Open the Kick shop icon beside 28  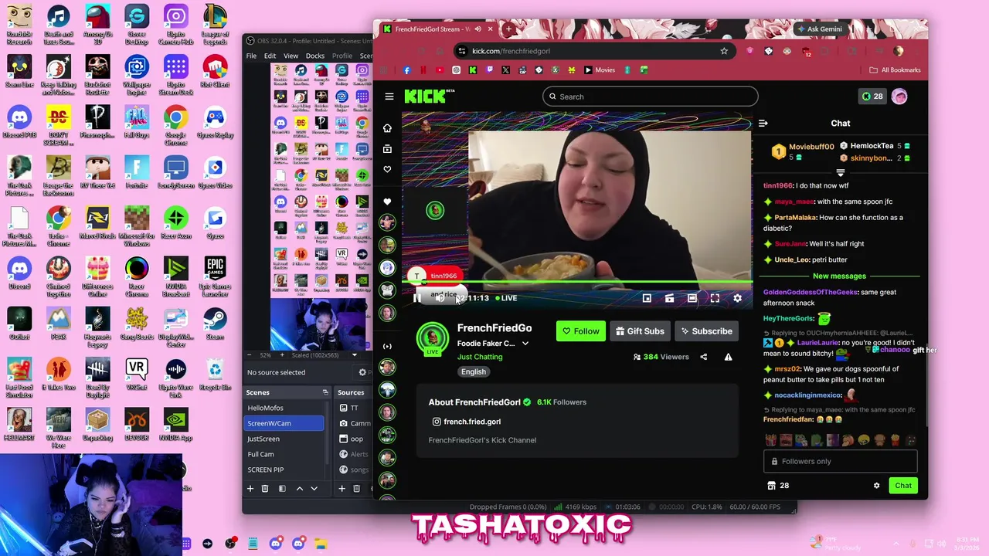pos(771,486)
